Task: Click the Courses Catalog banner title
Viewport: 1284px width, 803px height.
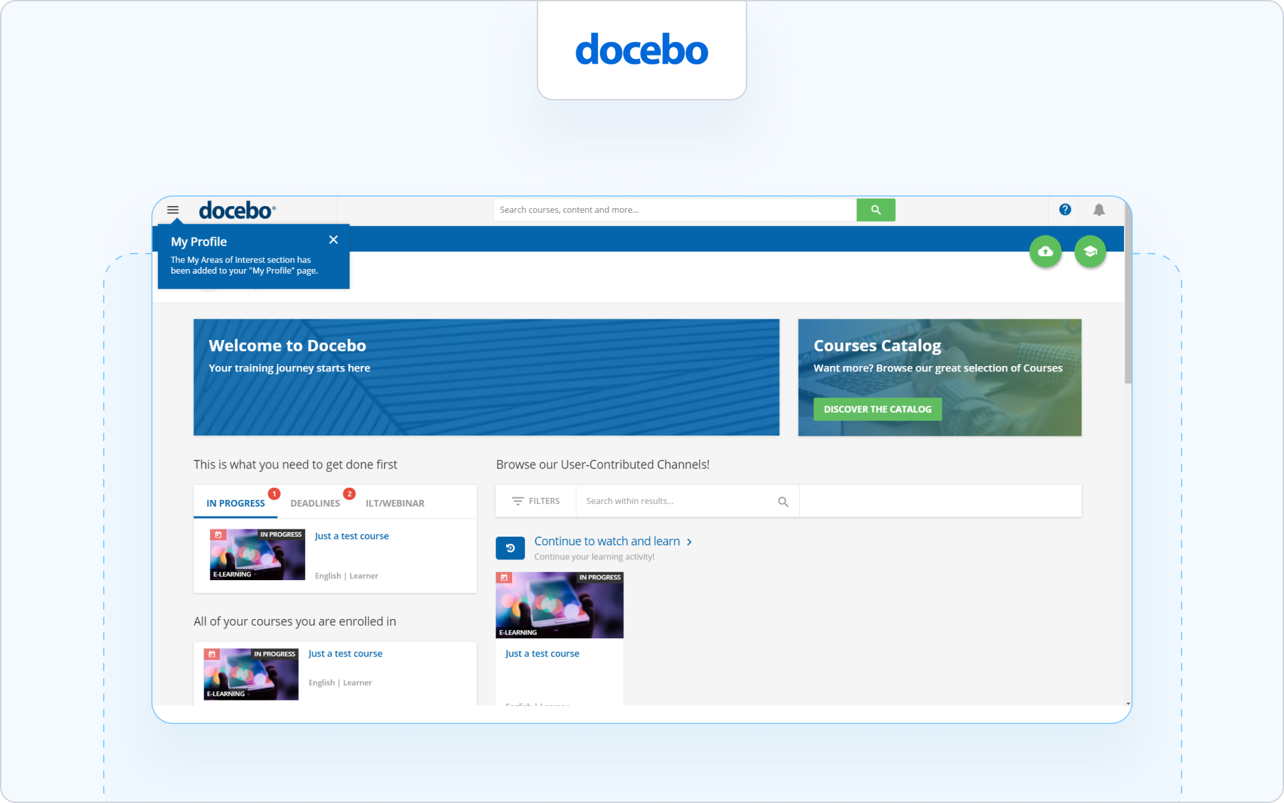Action: pyautogui.click(x=877, y=346)
